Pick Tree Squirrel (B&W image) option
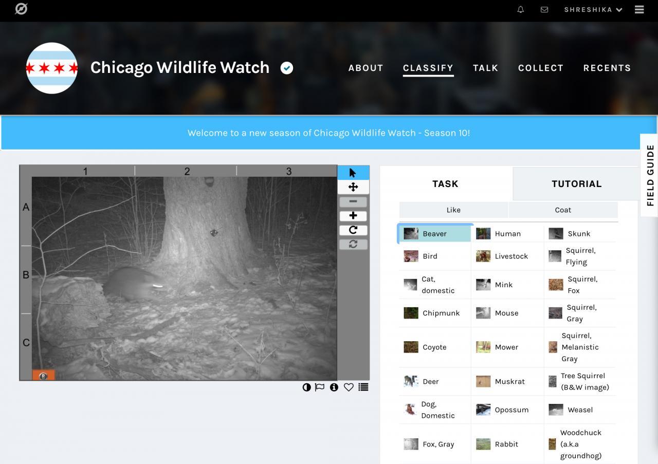 click(580, 381)
